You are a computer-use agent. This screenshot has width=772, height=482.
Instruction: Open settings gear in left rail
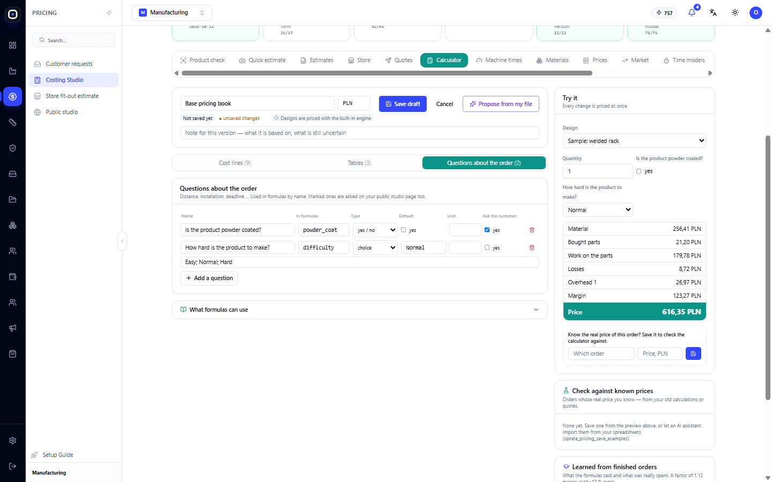pos(13,440)
